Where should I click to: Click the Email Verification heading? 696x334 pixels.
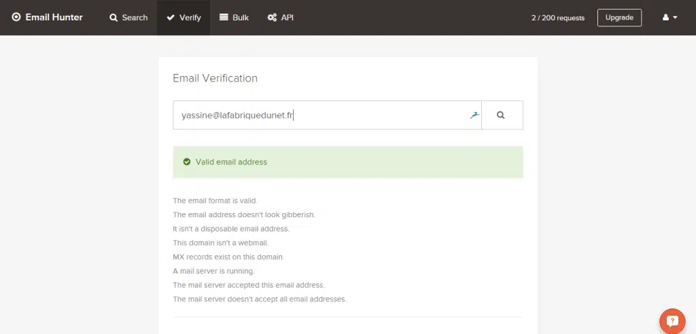coord(215,78)
